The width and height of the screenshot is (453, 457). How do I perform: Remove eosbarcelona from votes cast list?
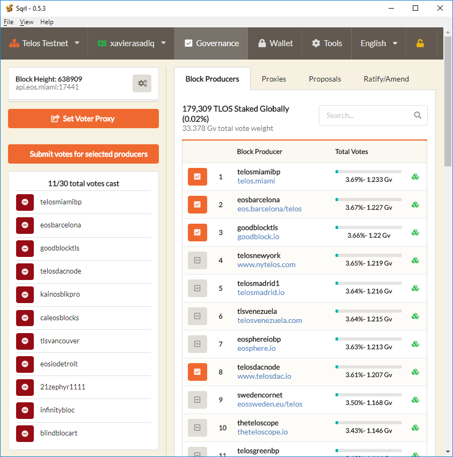point(25,225)
